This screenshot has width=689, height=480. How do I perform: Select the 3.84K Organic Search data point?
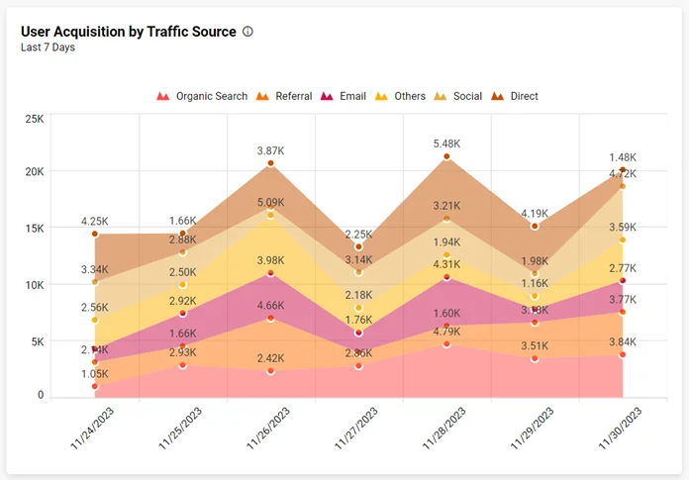tap(623, 354)
